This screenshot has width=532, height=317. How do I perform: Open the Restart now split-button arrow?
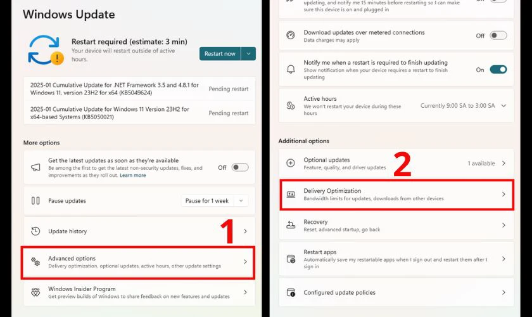coord(249,54)
